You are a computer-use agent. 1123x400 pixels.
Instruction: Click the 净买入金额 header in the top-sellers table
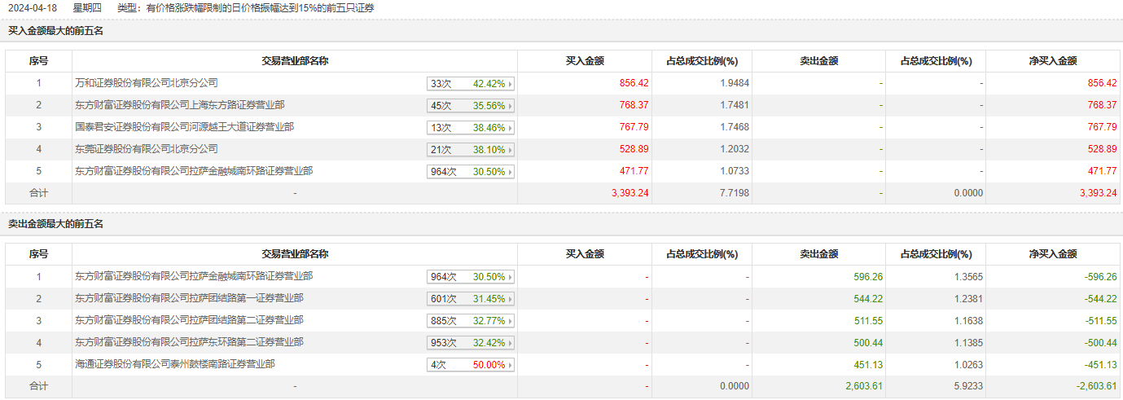1052,254
